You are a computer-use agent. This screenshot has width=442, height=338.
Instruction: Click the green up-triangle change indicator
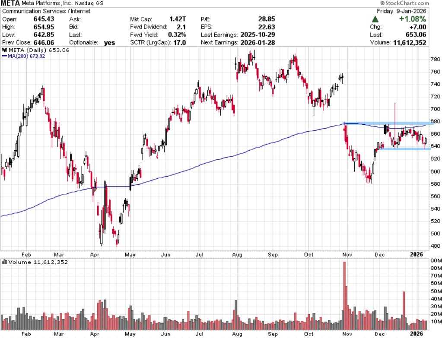375,19
